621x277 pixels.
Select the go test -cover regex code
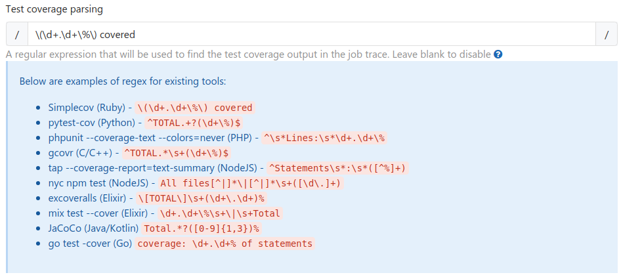tap(225, 244)
